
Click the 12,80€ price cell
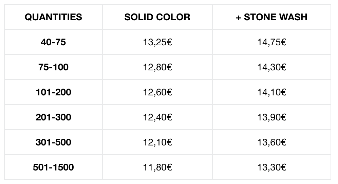pos(157,67)
